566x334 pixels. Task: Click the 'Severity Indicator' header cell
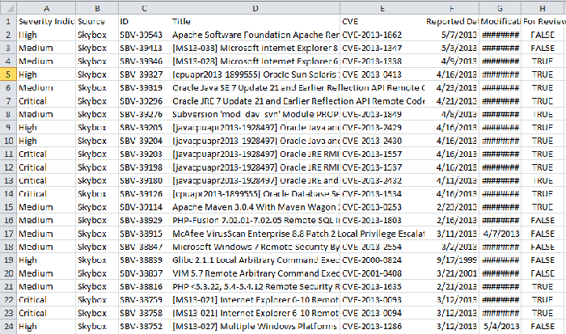coord(46,22)
